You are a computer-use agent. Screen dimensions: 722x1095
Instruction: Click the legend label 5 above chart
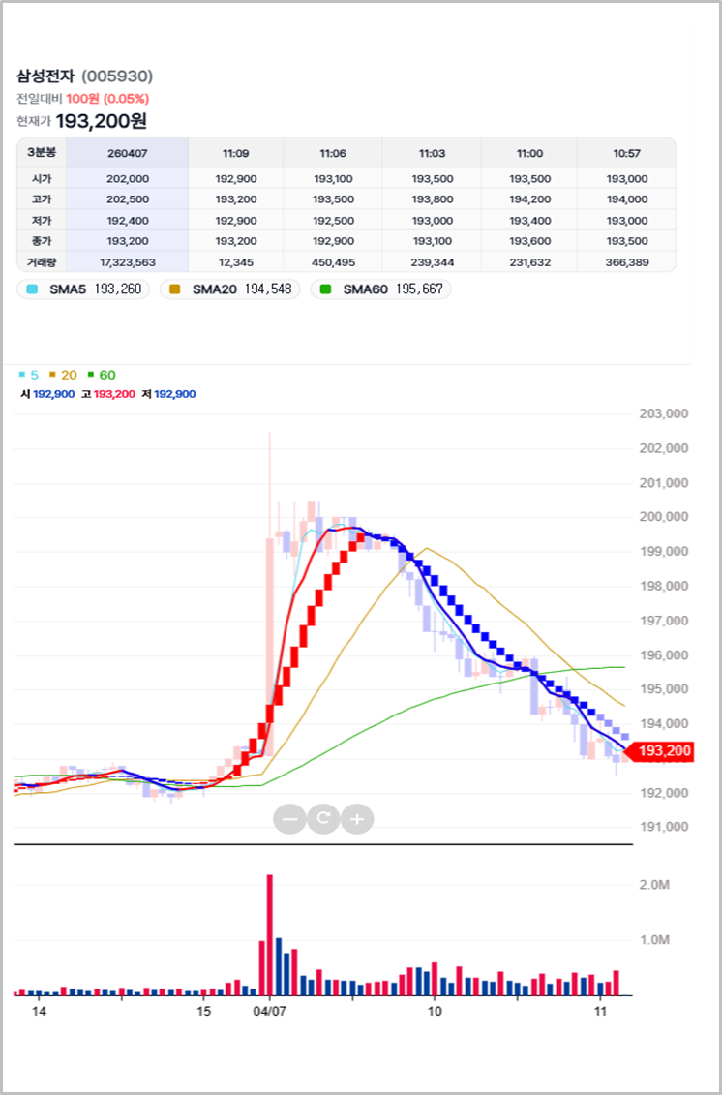(34, 375)
